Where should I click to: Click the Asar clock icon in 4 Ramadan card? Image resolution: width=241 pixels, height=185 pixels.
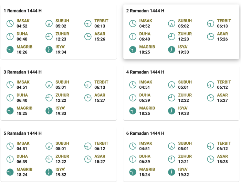(211, 98)
